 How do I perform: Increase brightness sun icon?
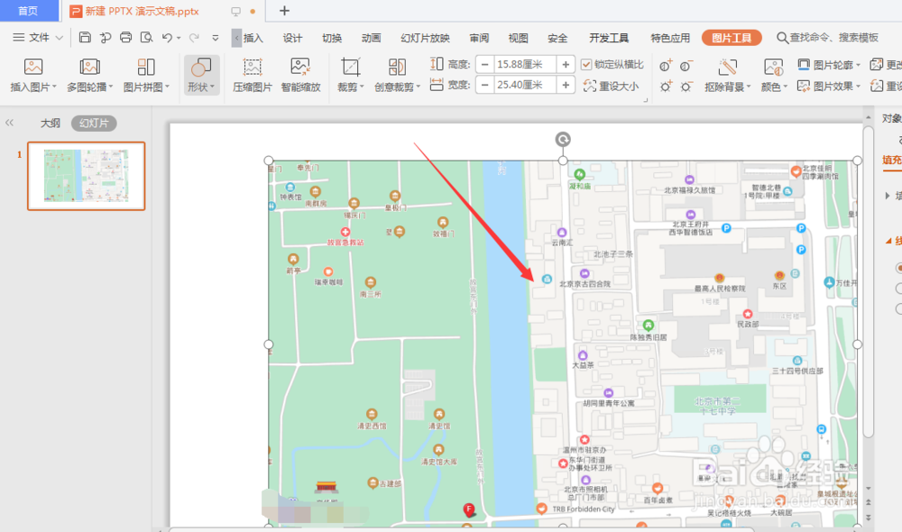tap(667, 87)
